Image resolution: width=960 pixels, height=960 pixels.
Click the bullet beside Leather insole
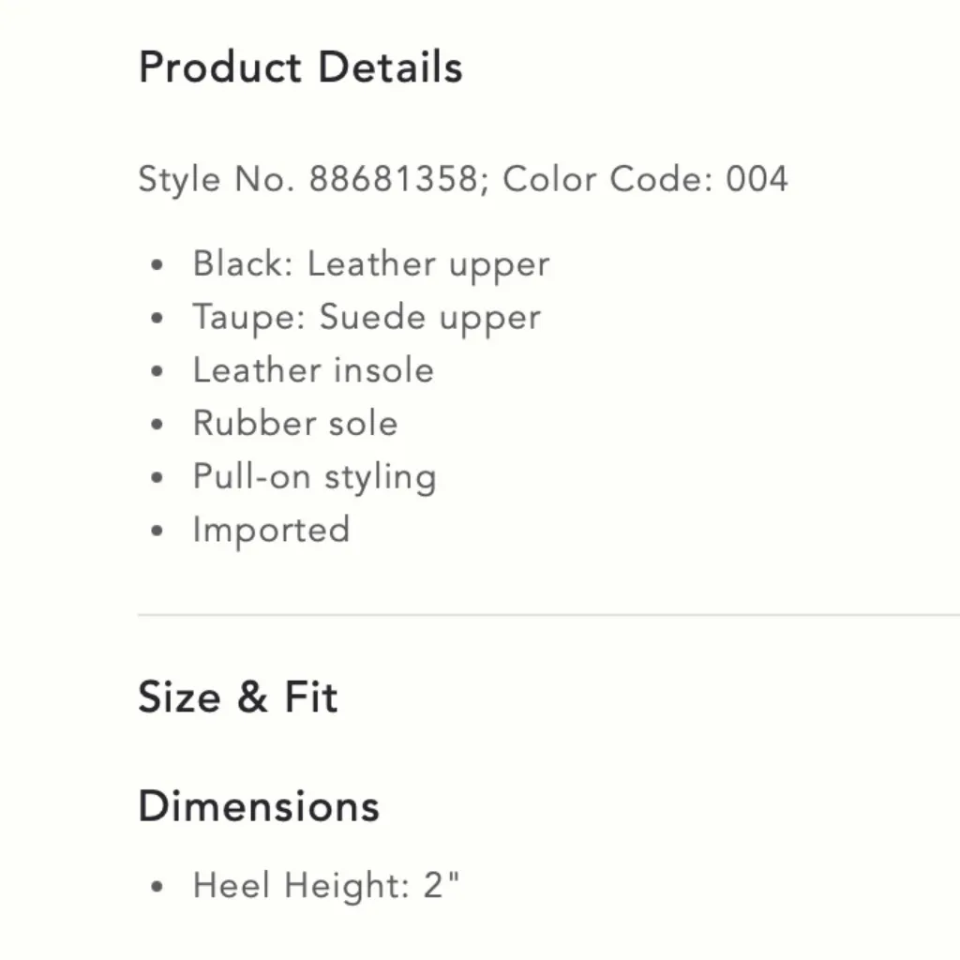coord(157,372)
